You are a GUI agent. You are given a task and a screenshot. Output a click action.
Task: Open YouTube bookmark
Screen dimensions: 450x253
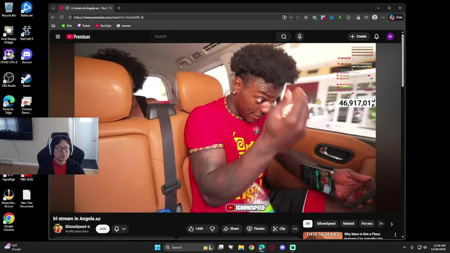103,26
